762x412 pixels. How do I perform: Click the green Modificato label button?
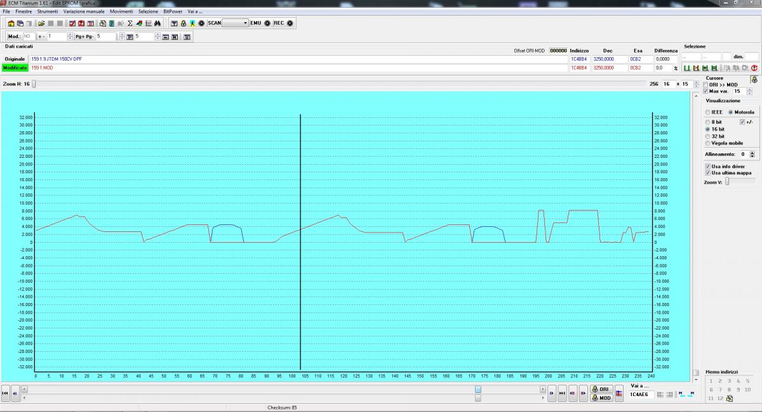(x=15, y=68)
